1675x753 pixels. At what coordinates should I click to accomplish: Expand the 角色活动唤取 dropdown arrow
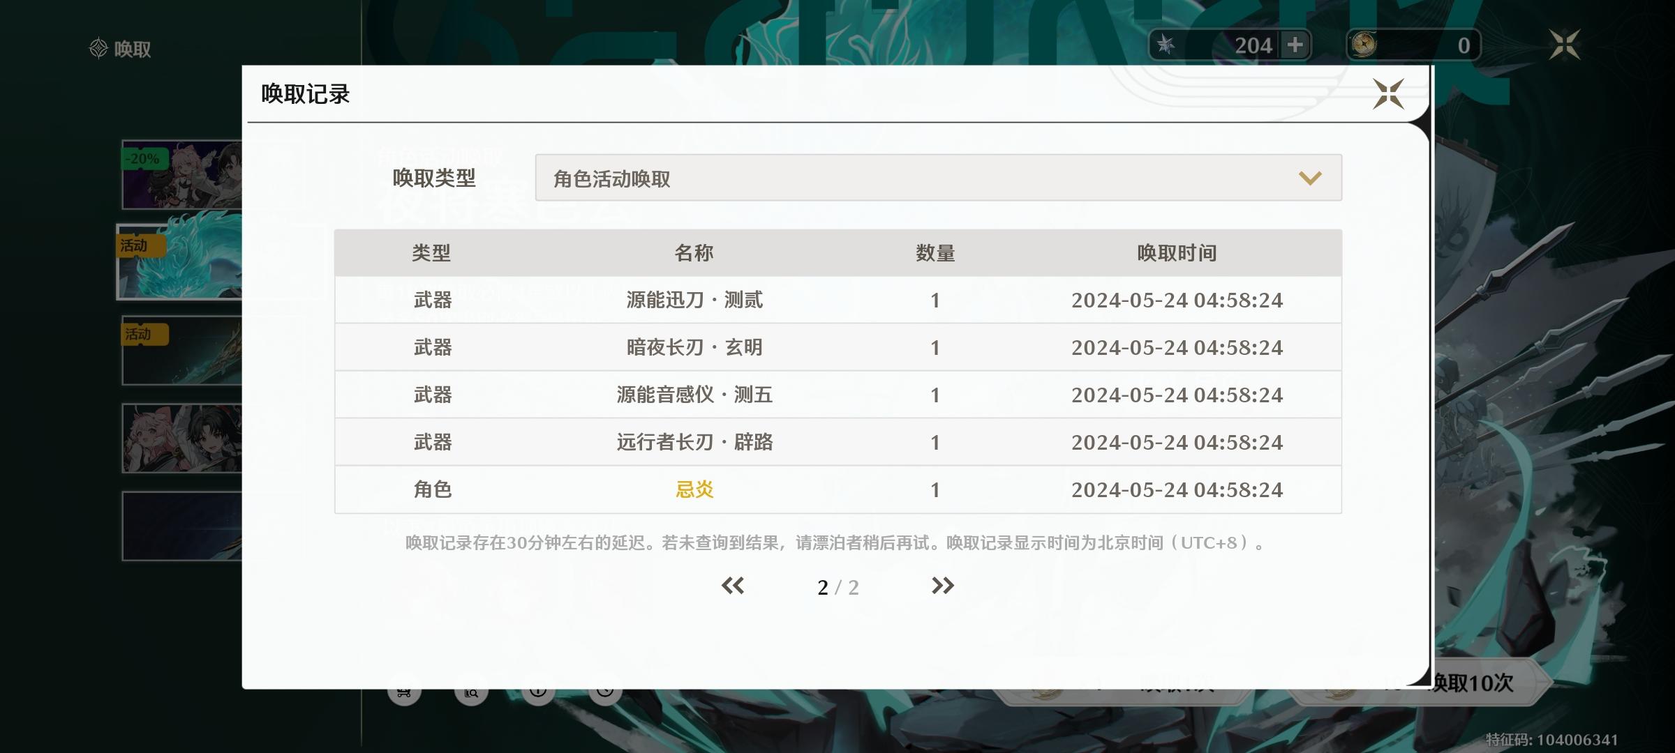click(x=1309, y=178)
